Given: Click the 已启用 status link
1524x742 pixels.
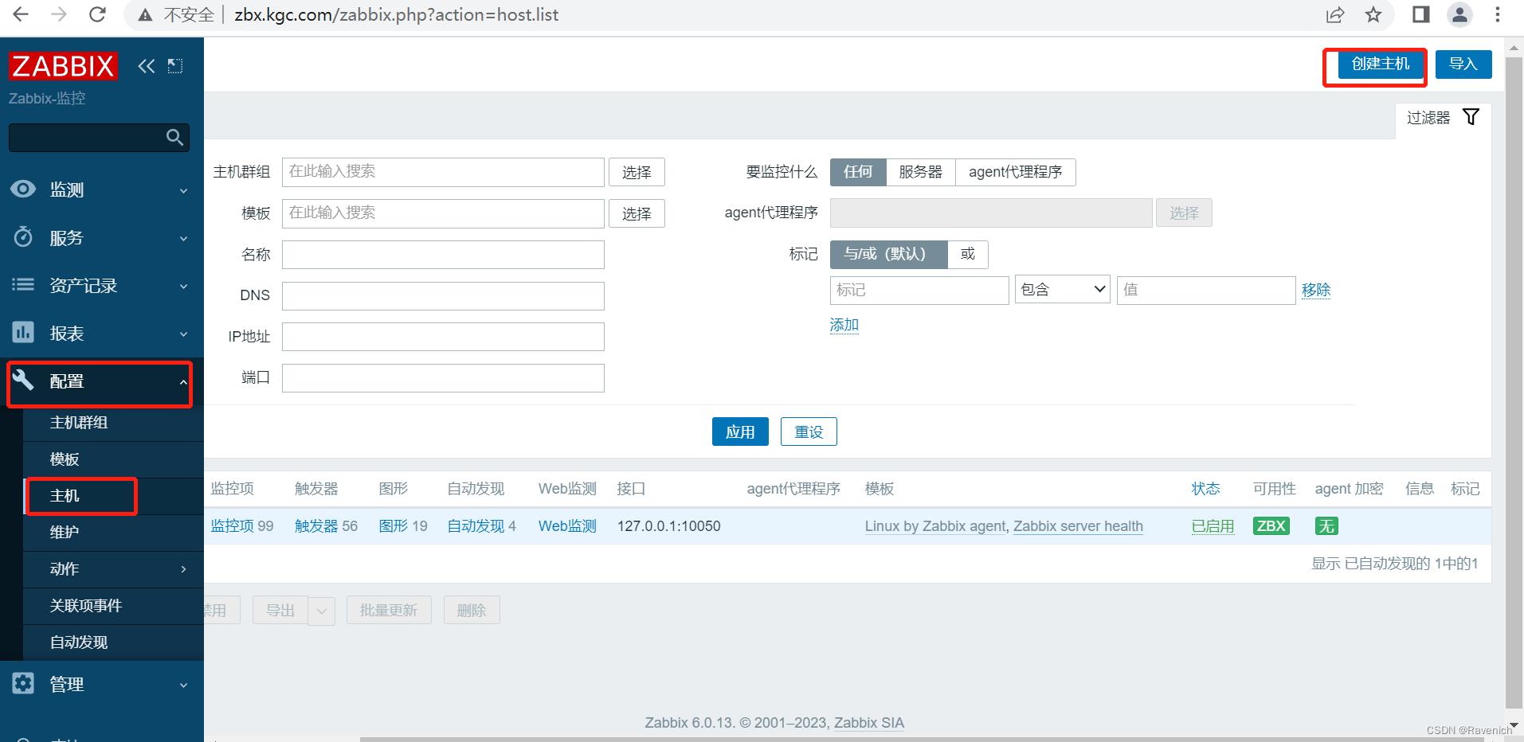Looking at the screenshot, I should tap(1213, 526).
